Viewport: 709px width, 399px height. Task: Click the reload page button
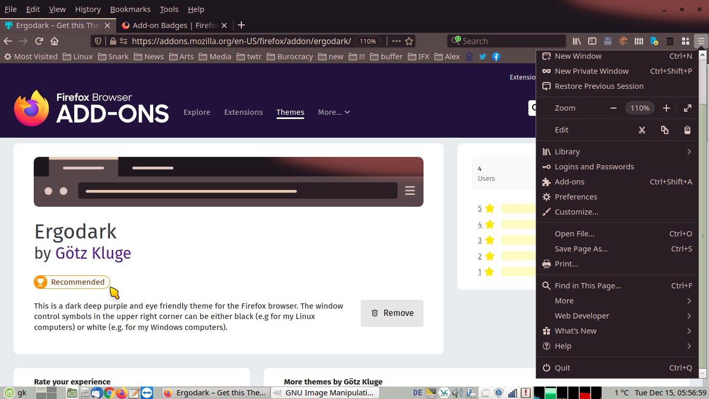click(39, 41)
